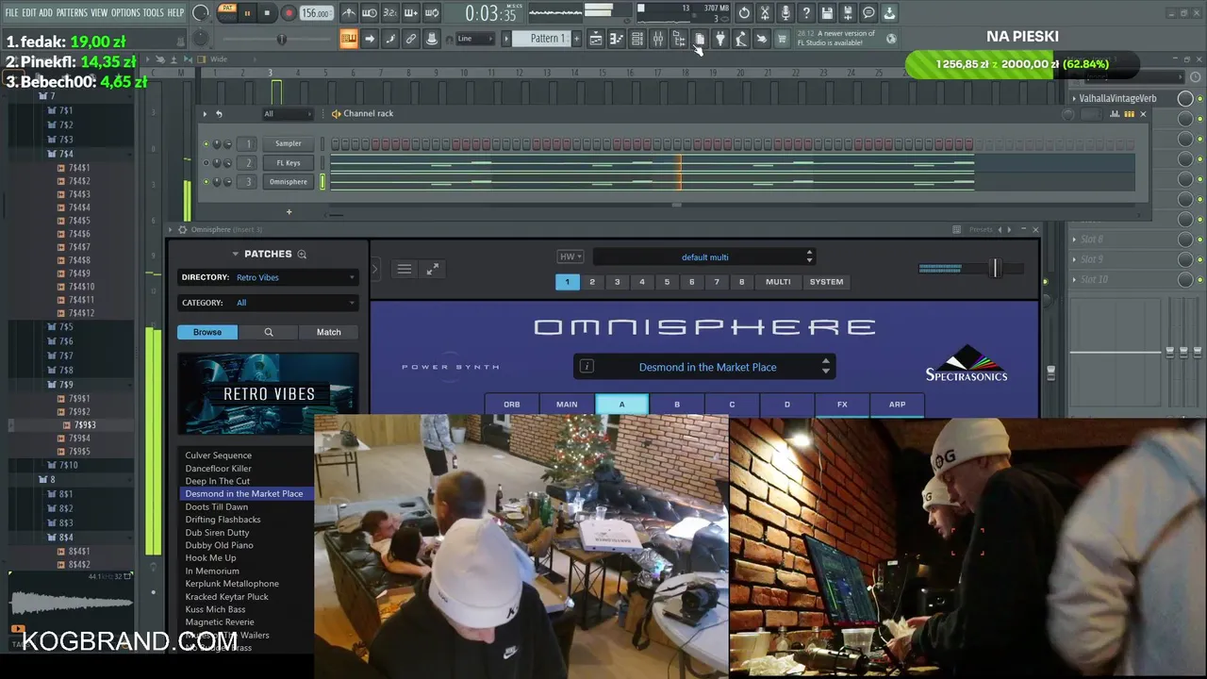This screenshot has width=1207, height=679.
Task: Click the Channel rack undo arrow icon
Action: click(x=219, y=114)
